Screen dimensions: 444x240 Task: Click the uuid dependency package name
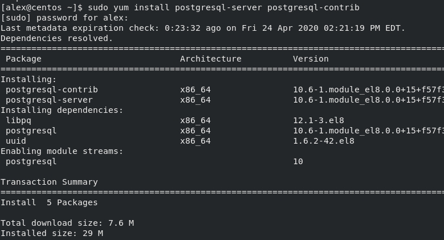coord(16,141)
